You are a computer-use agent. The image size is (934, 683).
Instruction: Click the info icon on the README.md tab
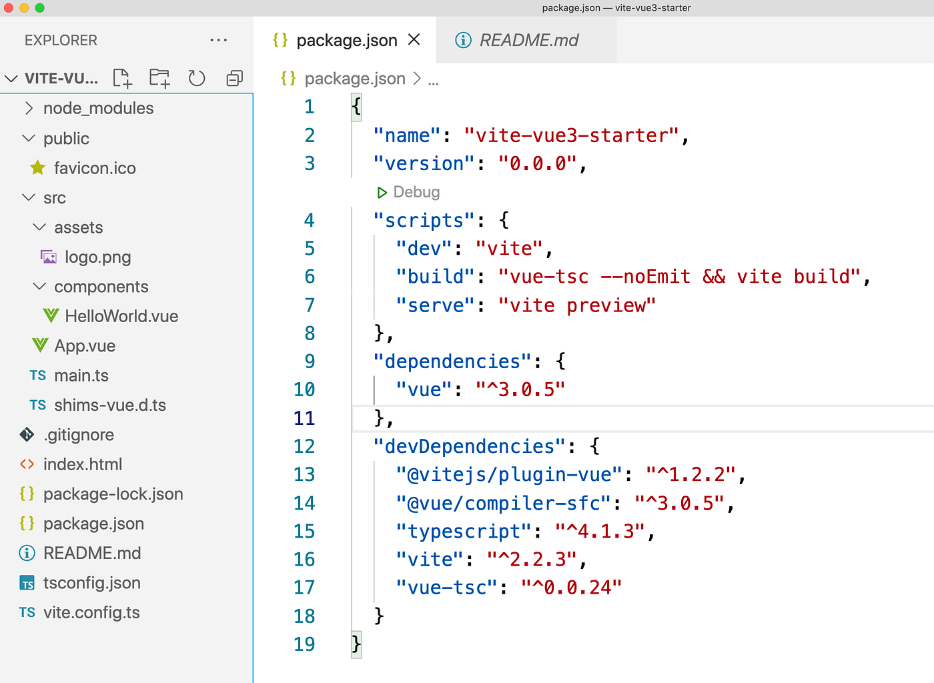pyautogui.click(x=463, y=40)
